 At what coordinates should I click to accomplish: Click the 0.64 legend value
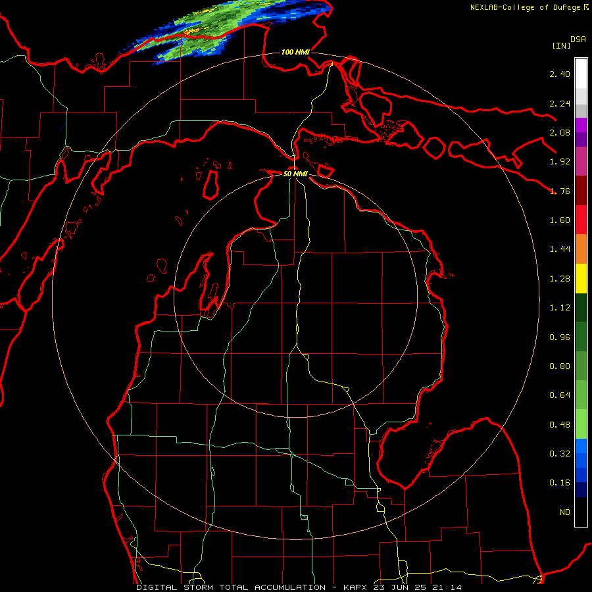[560, 395]
